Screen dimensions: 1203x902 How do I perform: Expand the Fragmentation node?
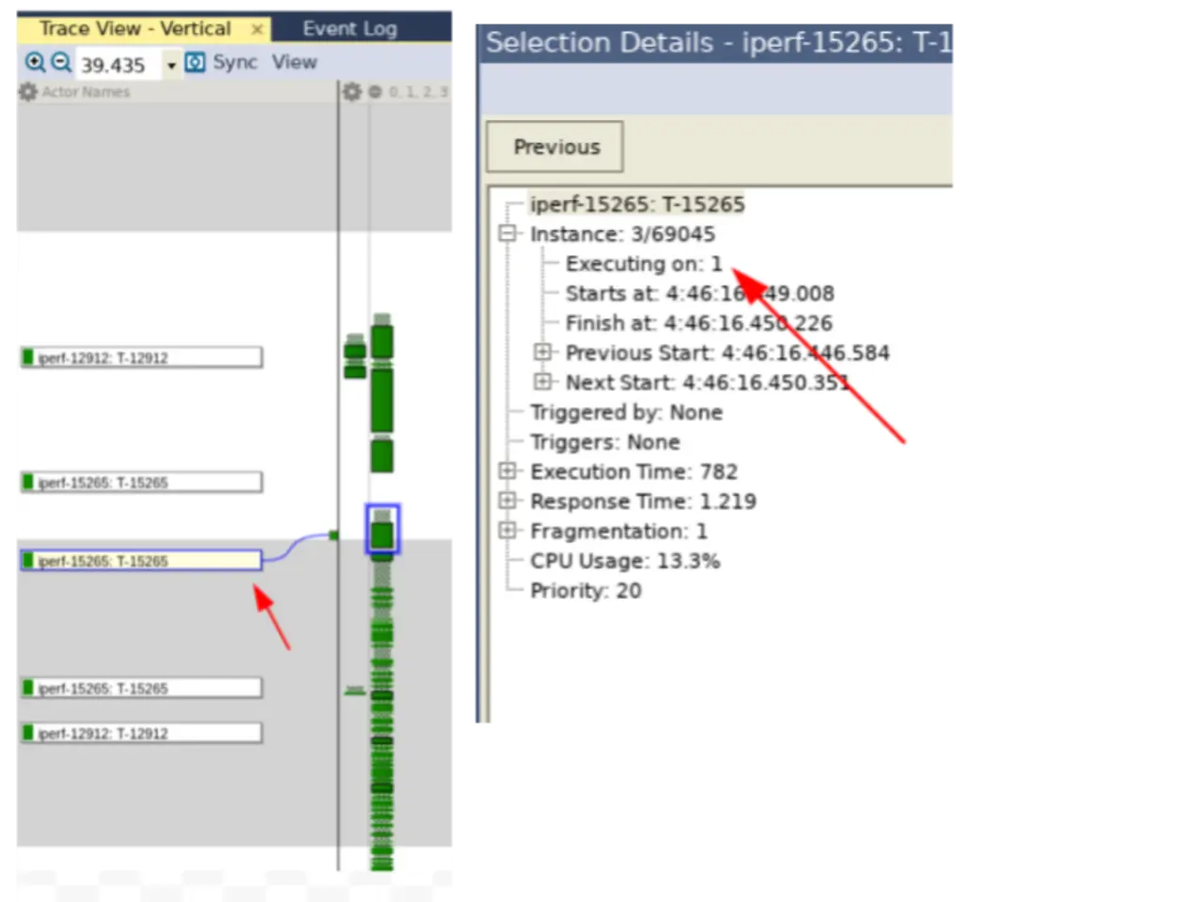508,531
